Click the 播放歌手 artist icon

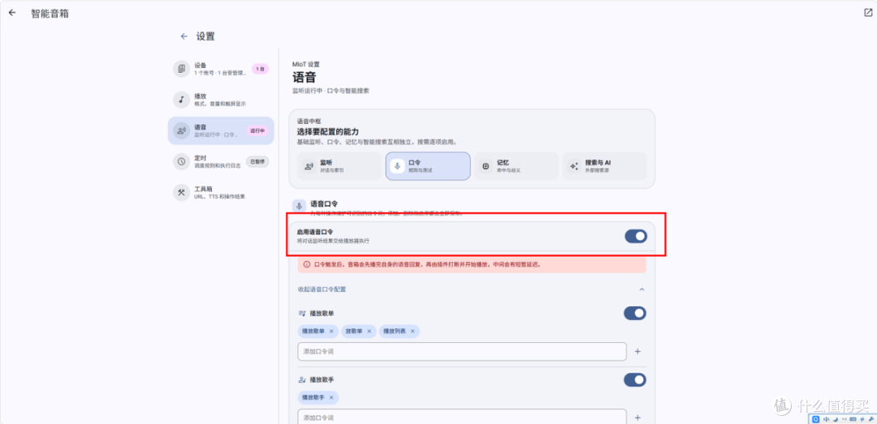click(302, 380)
